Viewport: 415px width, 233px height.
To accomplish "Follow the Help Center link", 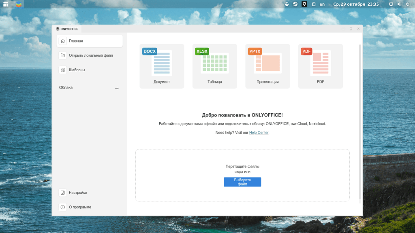I will 259,133.
